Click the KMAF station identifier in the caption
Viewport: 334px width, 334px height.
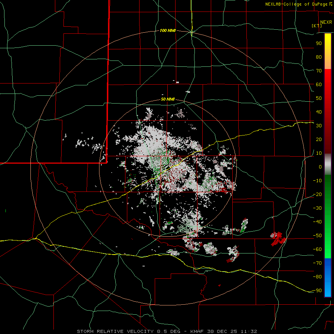(197, 331)
